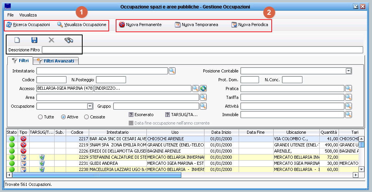This screenshot has height=192, width=372.
Task: Click the Ricerca Occupazioni button
Action: pos(28,25)
